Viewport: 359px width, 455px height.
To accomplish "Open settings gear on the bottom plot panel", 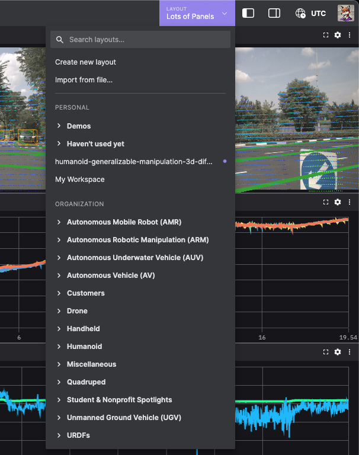I will click(338, 352).
